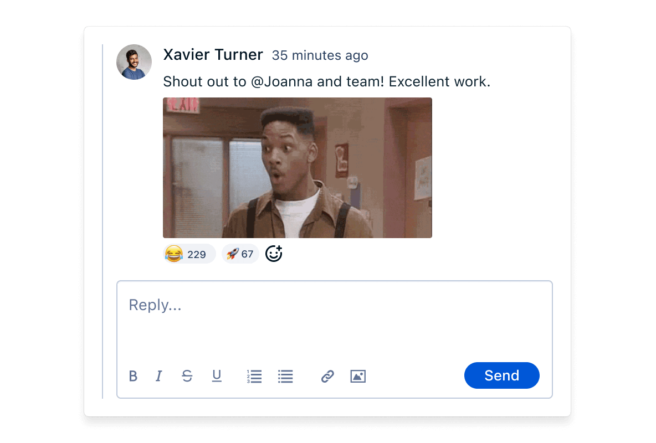Apply italic formatting to the reply
The height and width of the screenshot is (443, 656).
(159, 375)
